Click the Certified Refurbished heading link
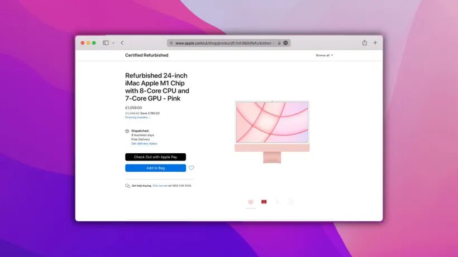458x257 pixels. coord(147,55)
